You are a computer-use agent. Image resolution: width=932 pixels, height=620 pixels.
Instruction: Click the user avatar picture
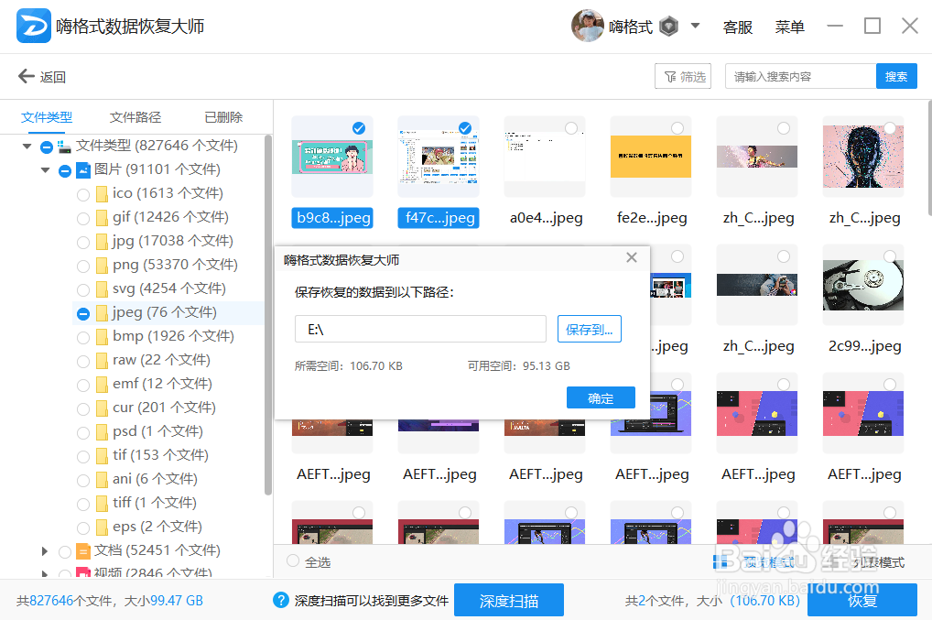point(587,25)
